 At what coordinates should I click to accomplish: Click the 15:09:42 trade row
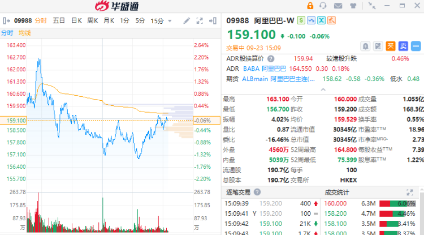[x=271, y=224]
